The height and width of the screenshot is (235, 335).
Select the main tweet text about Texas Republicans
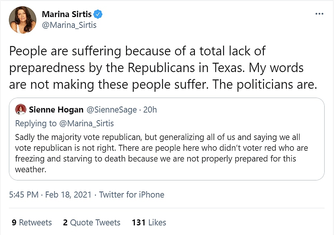pyautogui.click(x=163, y=68)
